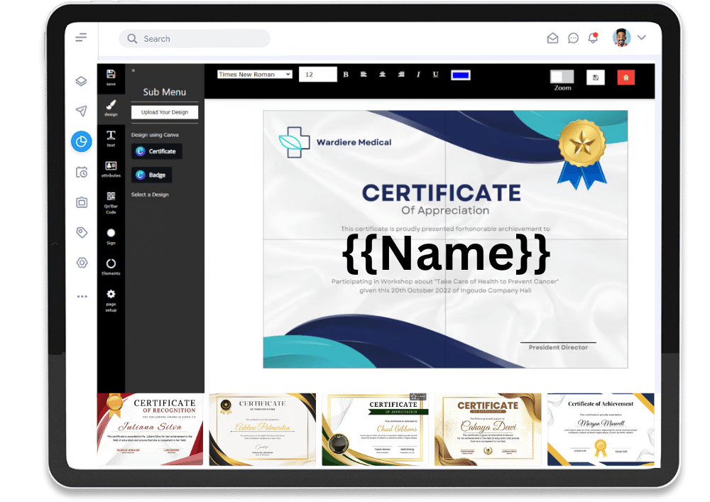Click the three dots more icon
The height and width of the screenshot is (502, 710).
point(82,297)
